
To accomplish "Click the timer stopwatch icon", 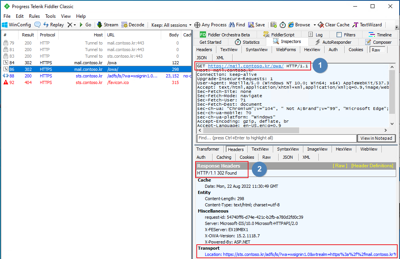I will 283,25.
